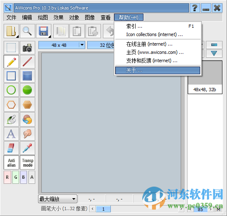Click the brush size value 1 slider
The image size is (227, 216).
[x=103, y=209]
